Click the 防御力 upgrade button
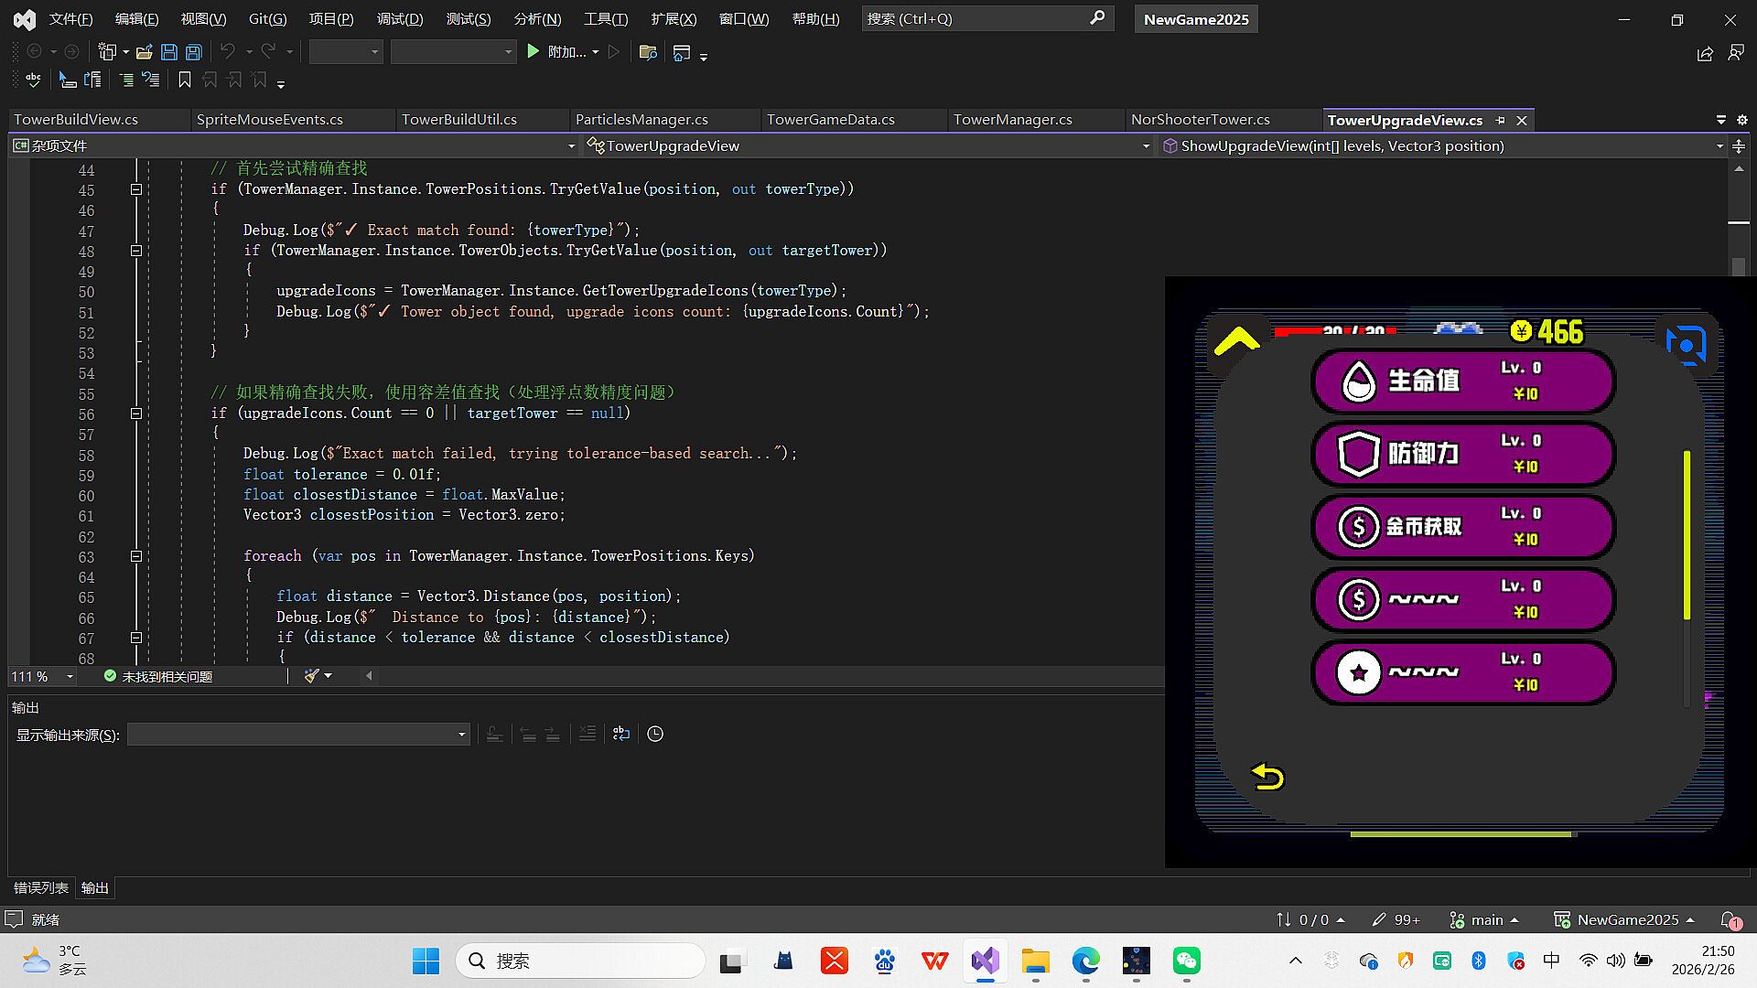Viewport: 1757px width, 988px height. 1462,454
